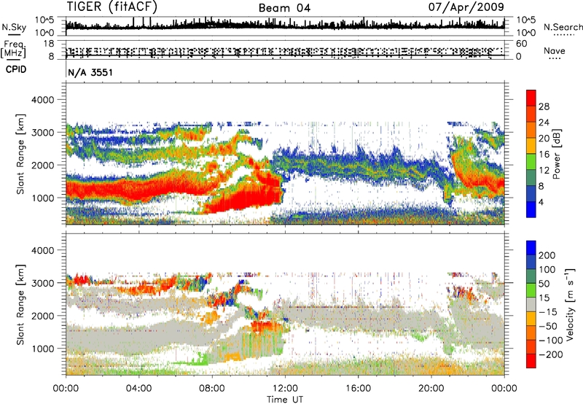This screenshot has width=583, height=404.
Task: Click the sky noise trace in top panel
Action: click(x=285, y=25)
